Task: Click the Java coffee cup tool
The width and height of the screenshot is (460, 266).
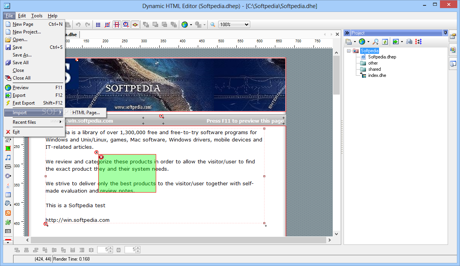Action: (x=8, y=185)
